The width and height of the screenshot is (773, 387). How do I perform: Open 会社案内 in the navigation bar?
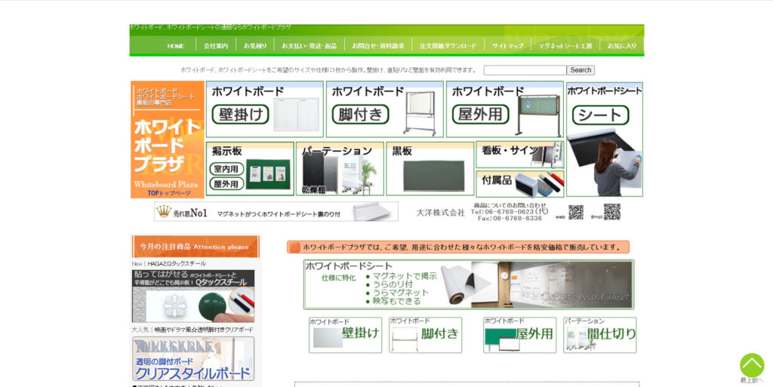[216, 46]
